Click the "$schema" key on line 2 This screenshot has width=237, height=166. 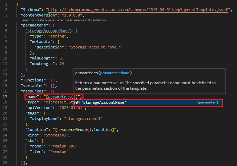click(31, 10)
